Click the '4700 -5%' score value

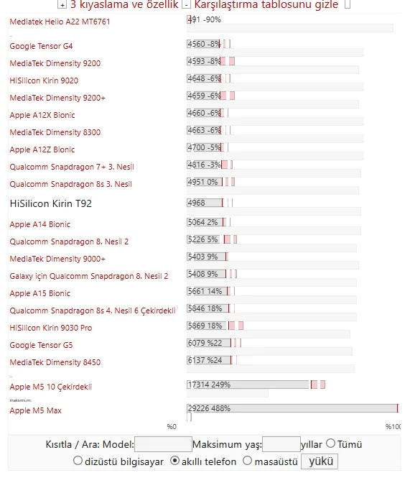[x=204, y=147]
